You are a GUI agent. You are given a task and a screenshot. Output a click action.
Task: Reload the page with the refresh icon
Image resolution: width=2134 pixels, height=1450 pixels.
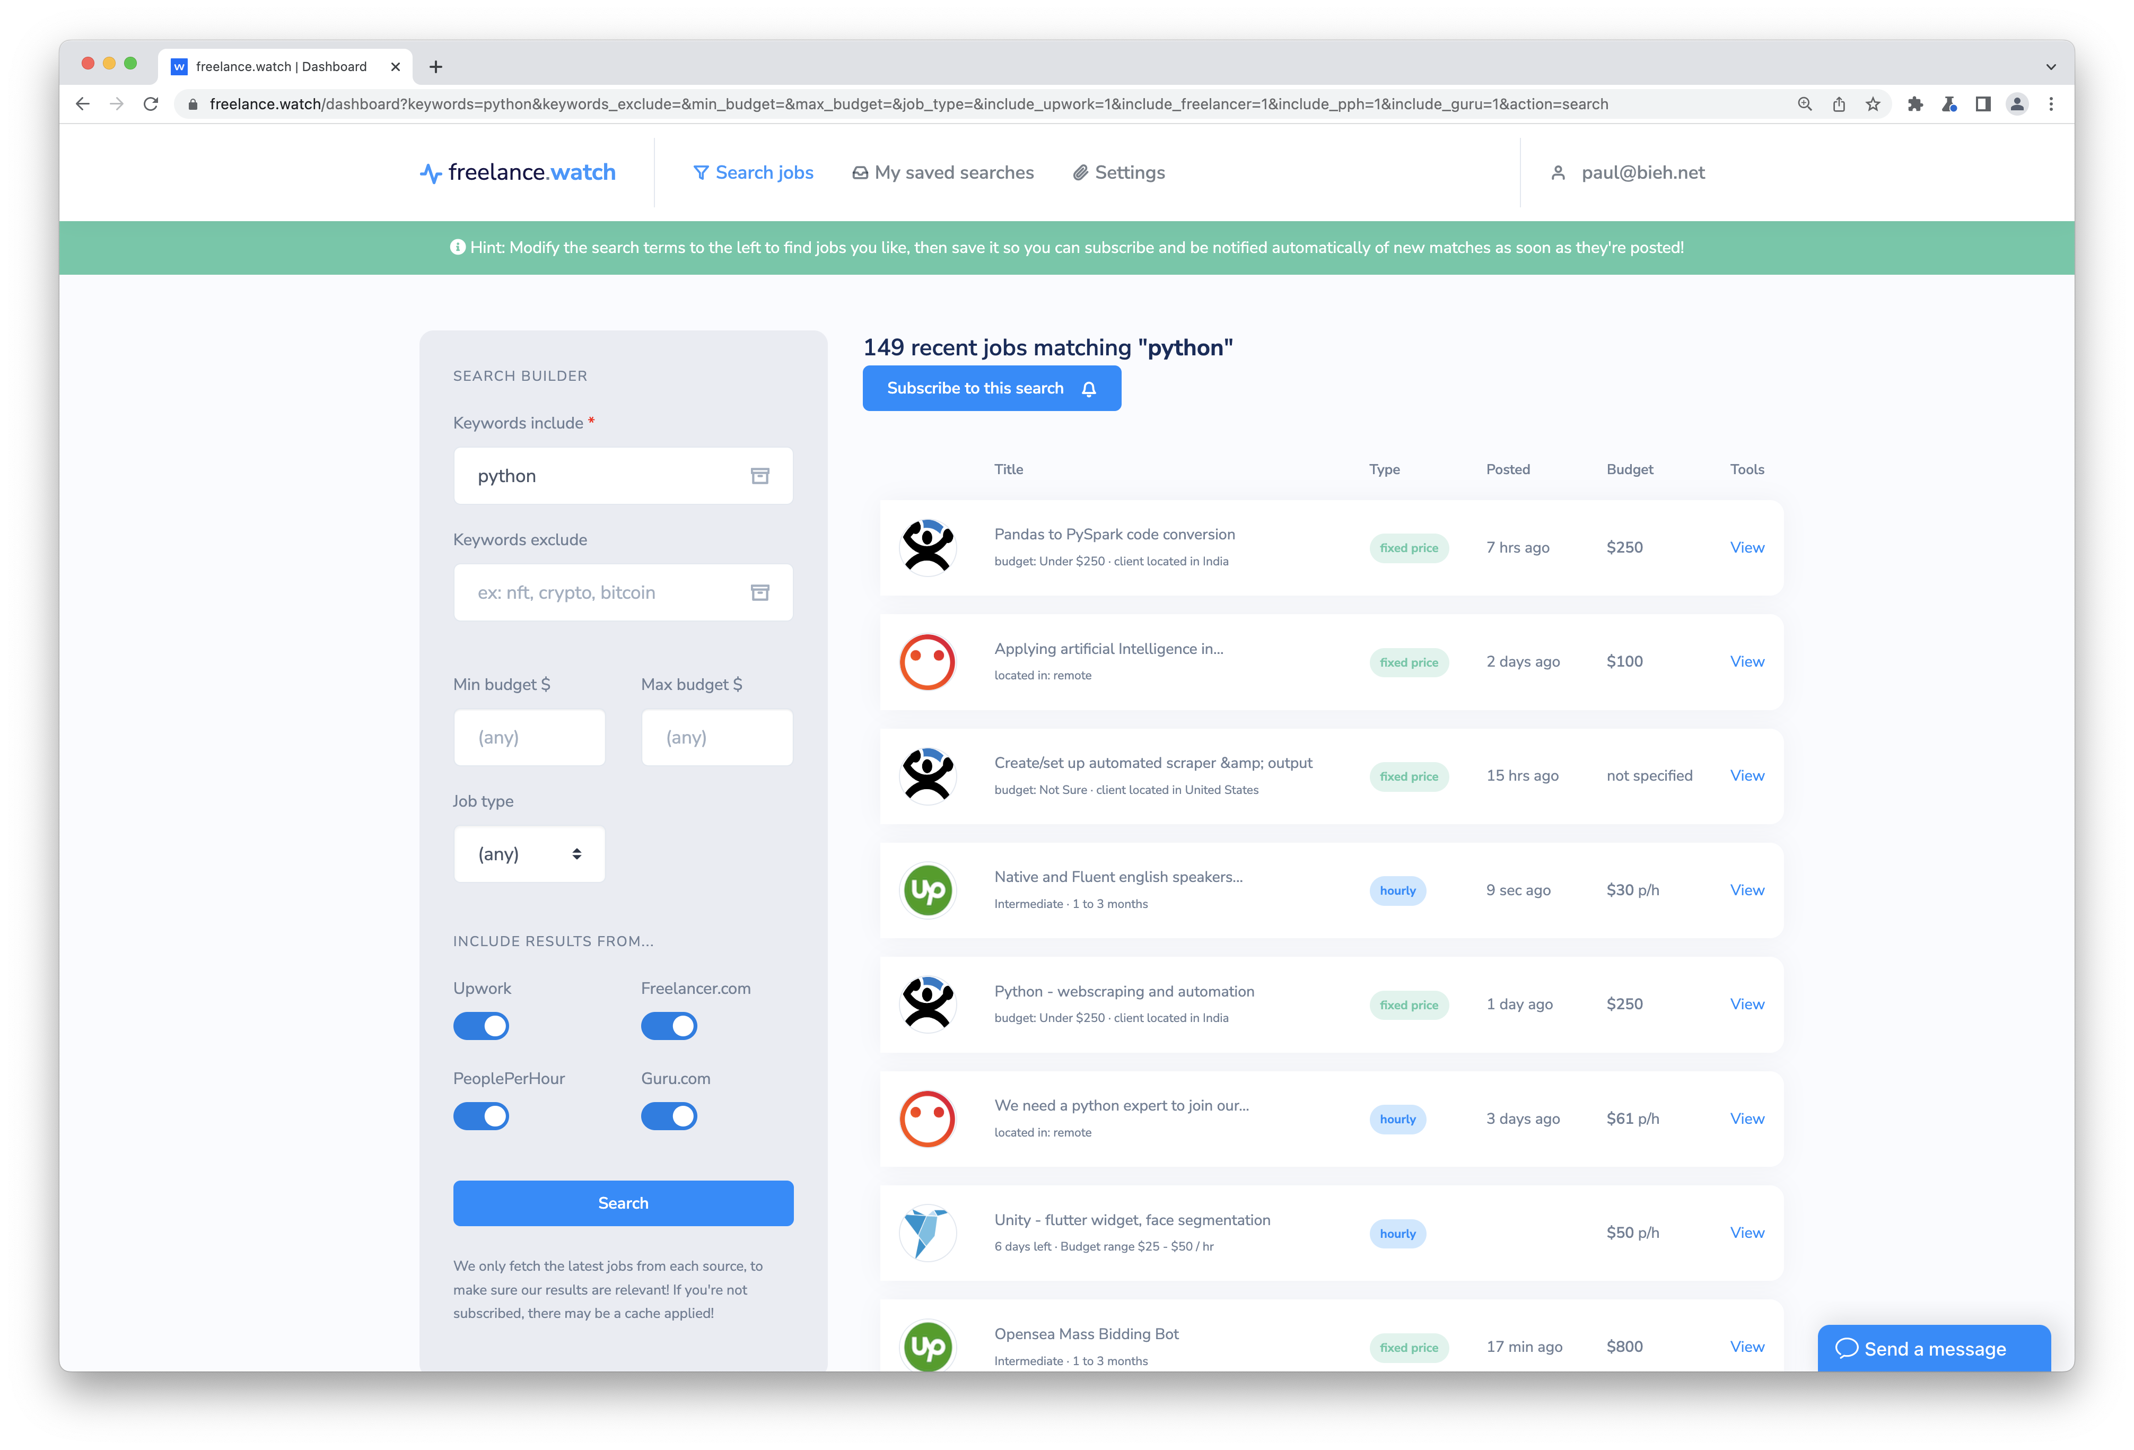click(x=151, y=104)
